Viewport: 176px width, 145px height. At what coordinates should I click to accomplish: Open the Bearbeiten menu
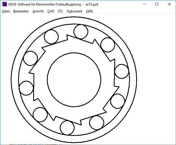[21, 11]
